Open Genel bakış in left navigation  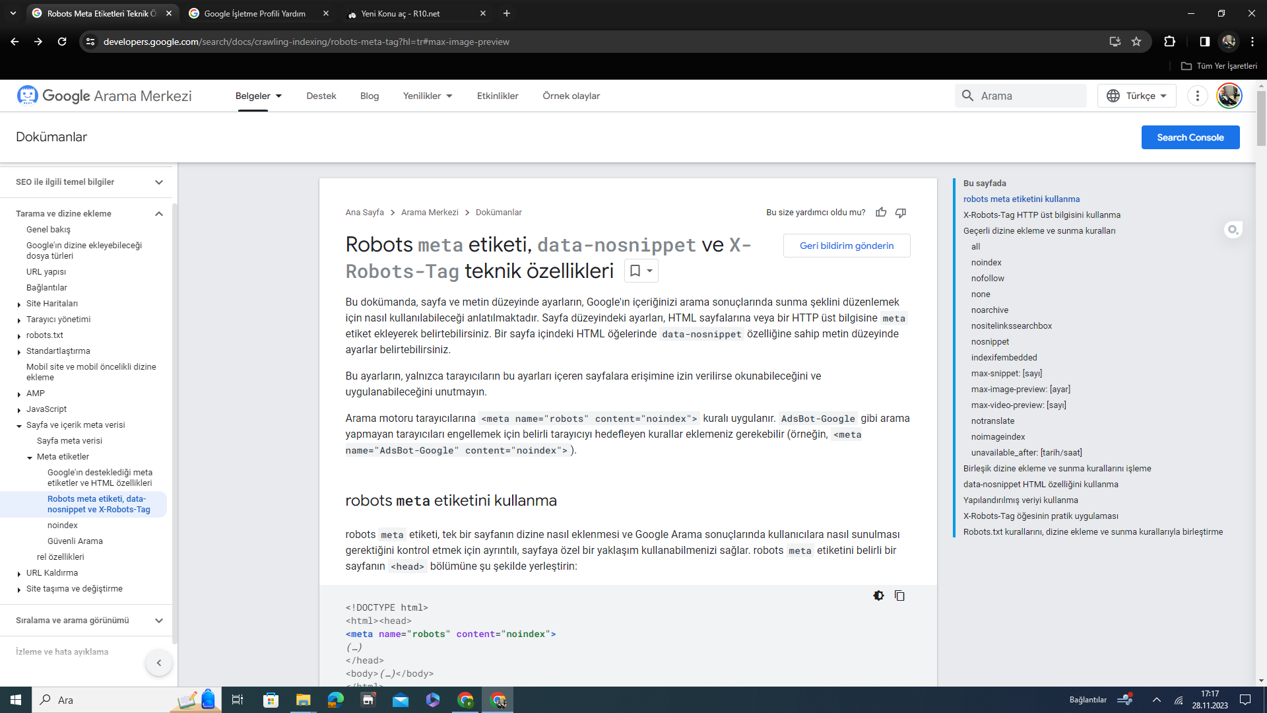pos(48,230)
